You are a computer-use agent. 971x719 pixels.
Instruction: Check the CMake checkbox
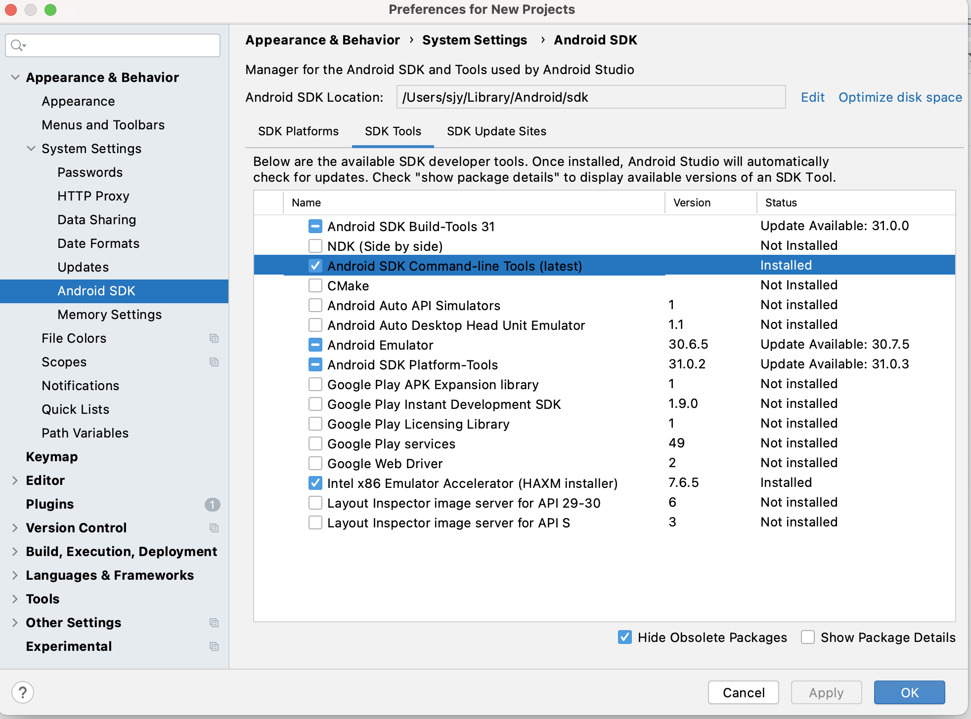[x=315, y=285]
